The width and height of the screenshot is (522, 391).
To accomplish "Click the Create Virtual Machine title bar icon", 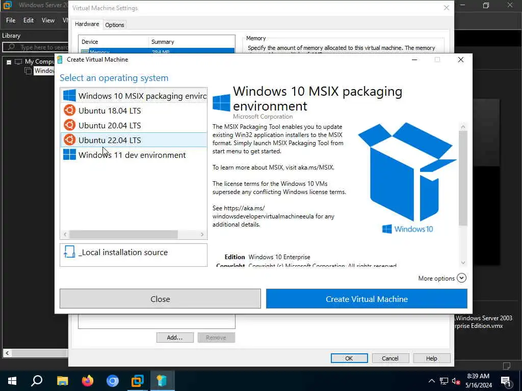I will click(60, 60).
